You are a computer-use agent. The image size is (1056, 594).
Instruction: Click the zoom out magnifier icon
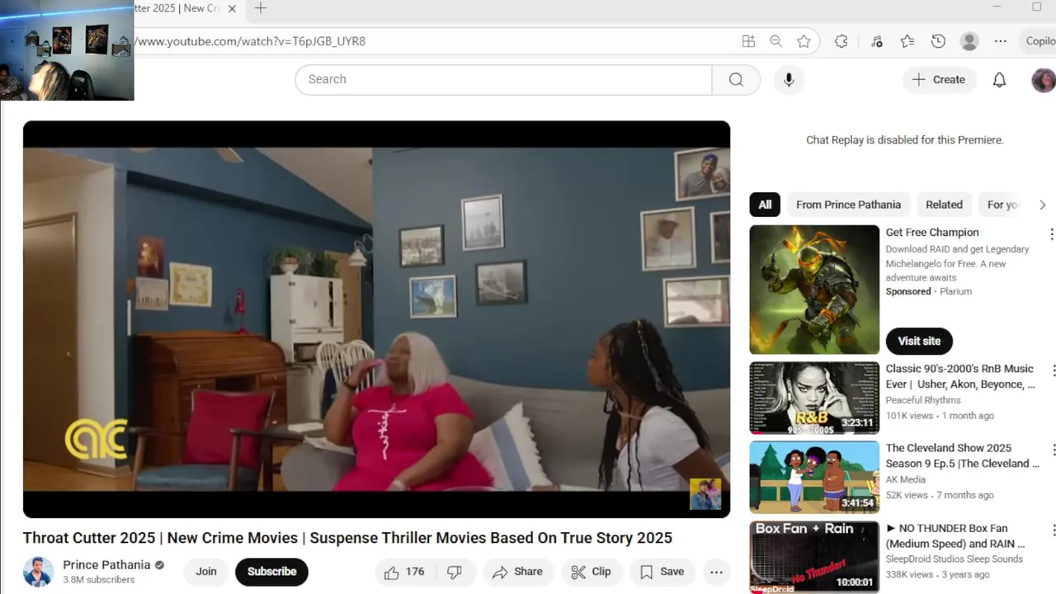[775, 41]
